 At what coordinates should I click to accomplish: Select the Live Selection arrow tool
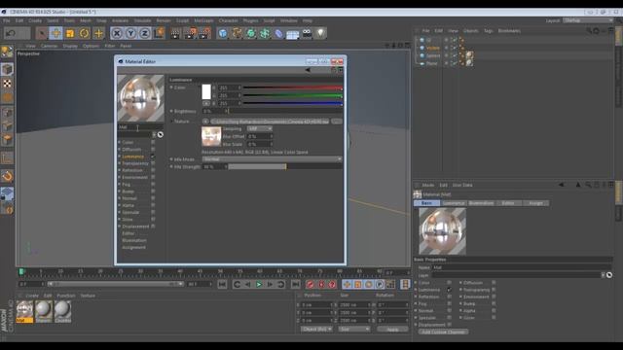coord(41,33)
